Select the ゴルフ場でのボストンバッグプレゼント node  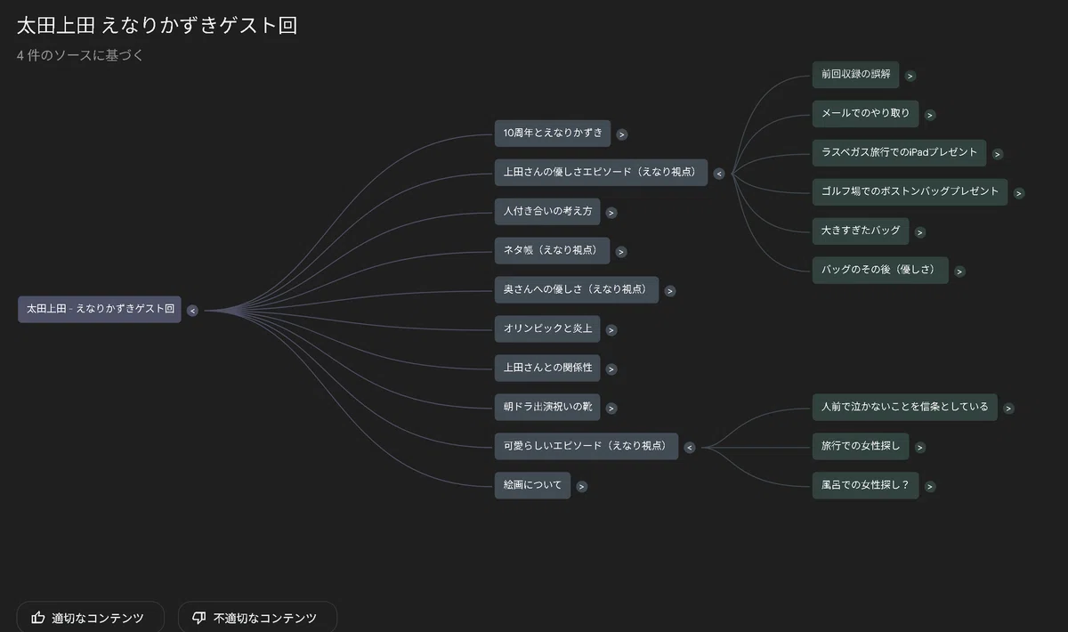click(x=910, y=192)
